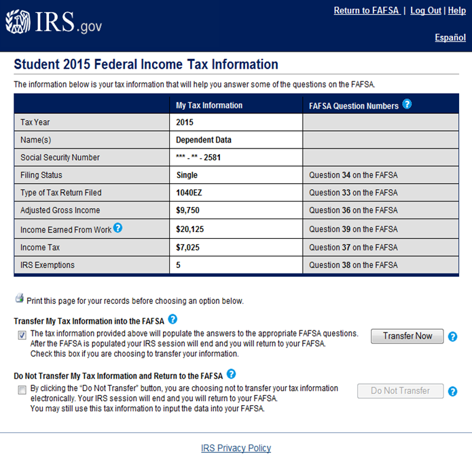This screenshot has height=458, width=472.
Task: Uncheck the transfer my tax information checkbox
Action: (22, 335)
